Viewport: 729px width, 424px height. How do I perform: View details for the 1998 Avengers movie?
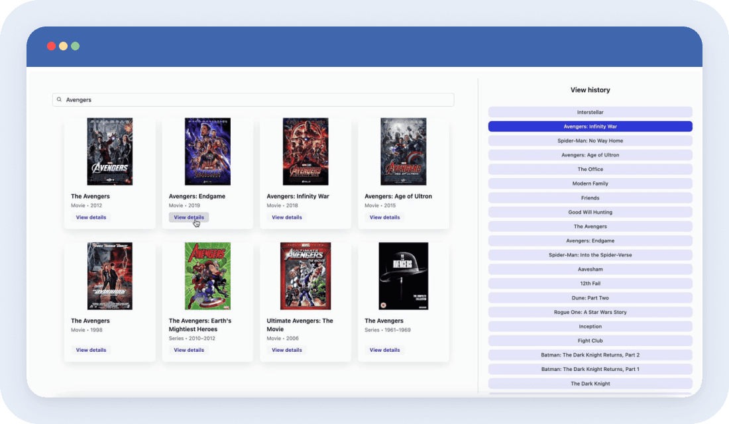(91, 350)
